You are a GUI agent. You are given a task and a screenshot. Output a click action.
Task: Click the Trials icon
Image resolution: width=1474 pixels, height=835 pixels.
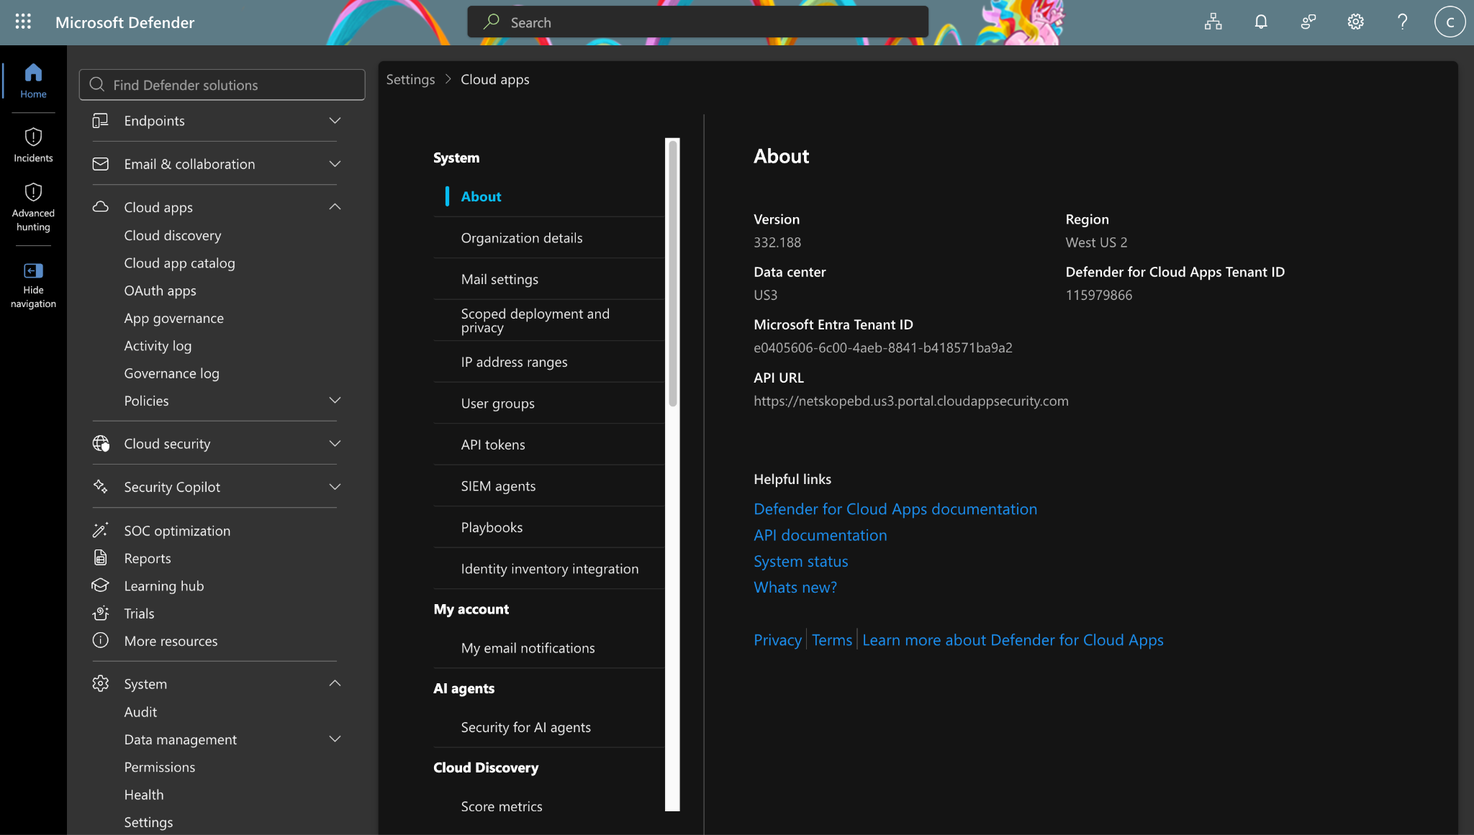pos(101,613)
